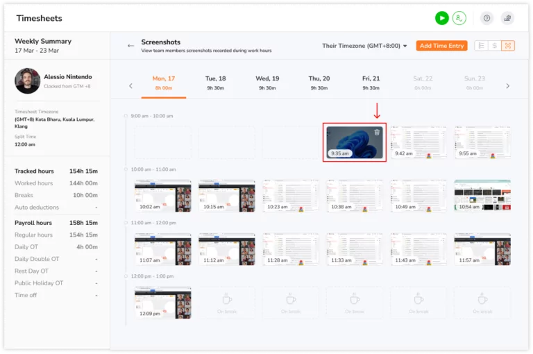The image size is (533, 354).
Task: Click the Kota Bharu, Kuala Lumpur timezone text
Action: pos(54,123)
